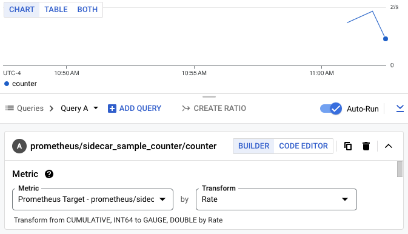Click the Queries breadcrumb link

click(30, 109)
